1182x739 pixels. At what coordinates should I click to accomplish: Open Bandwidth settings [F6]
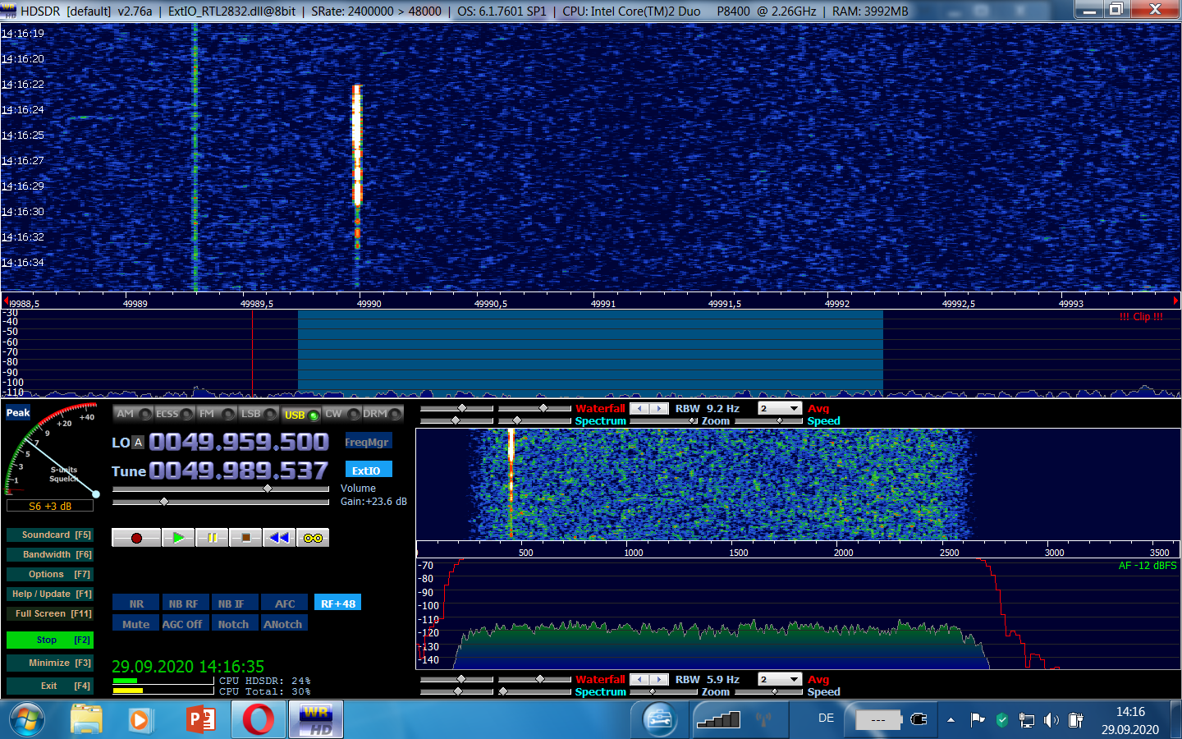pos(49,554)
